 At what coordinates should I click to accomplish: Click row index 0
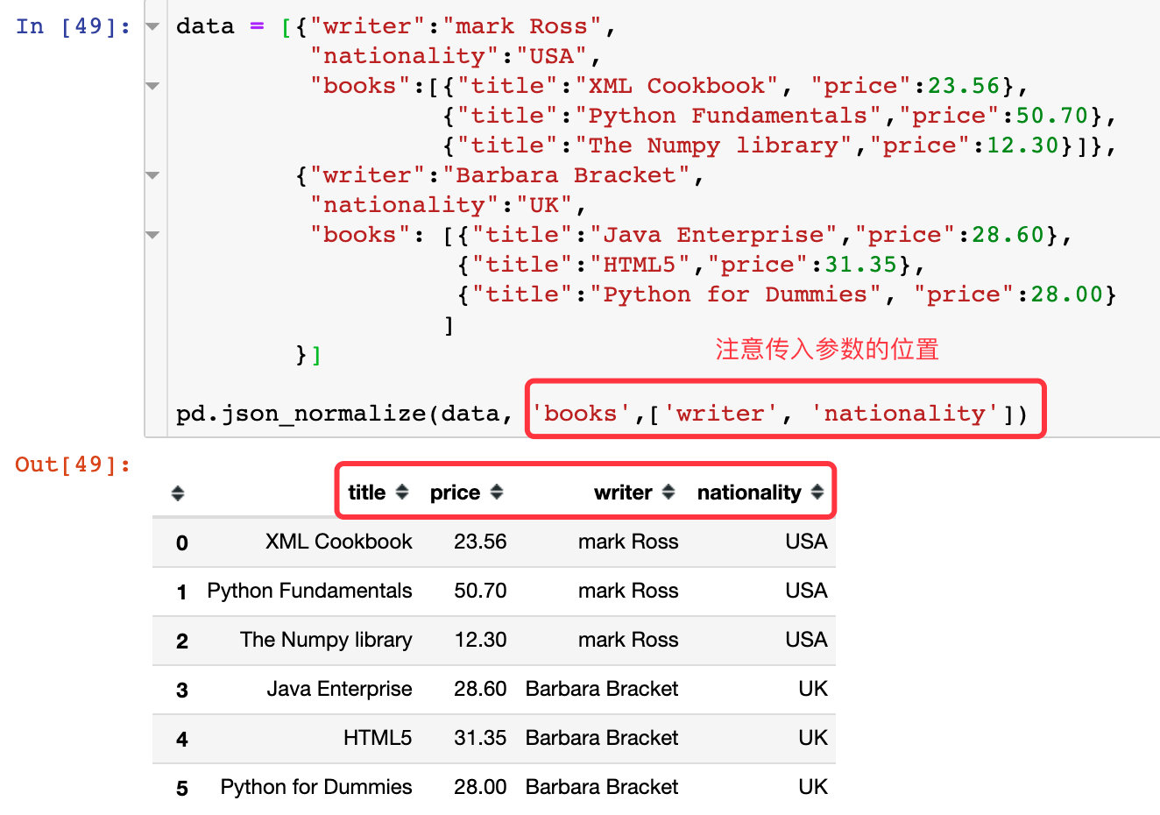coord(182,543)
